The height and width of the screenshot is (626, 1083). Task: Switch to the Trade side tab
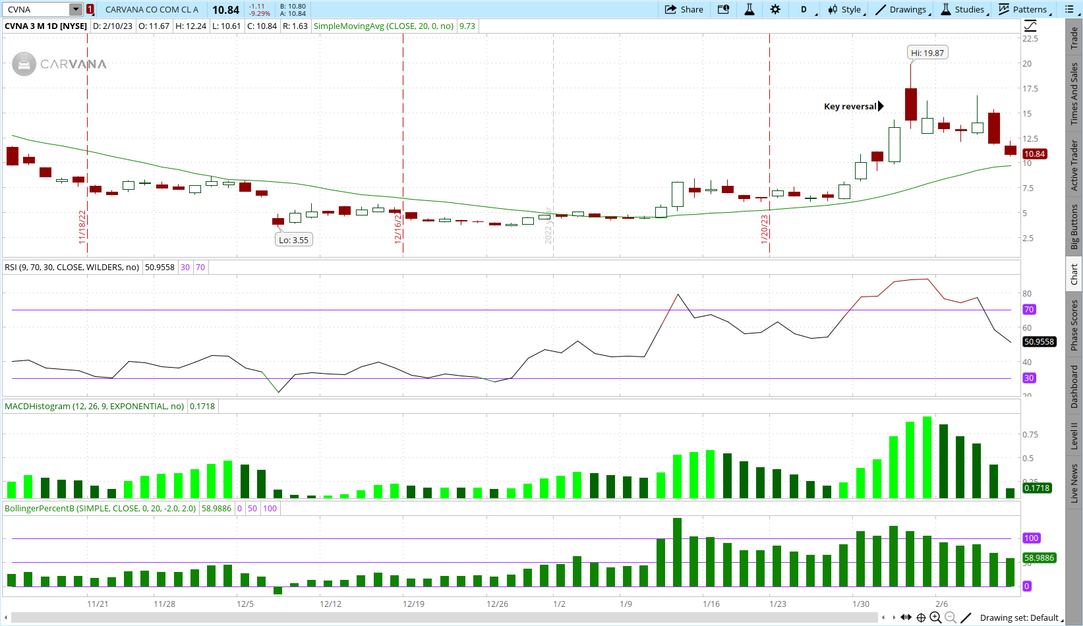(x=1074, y=38)
